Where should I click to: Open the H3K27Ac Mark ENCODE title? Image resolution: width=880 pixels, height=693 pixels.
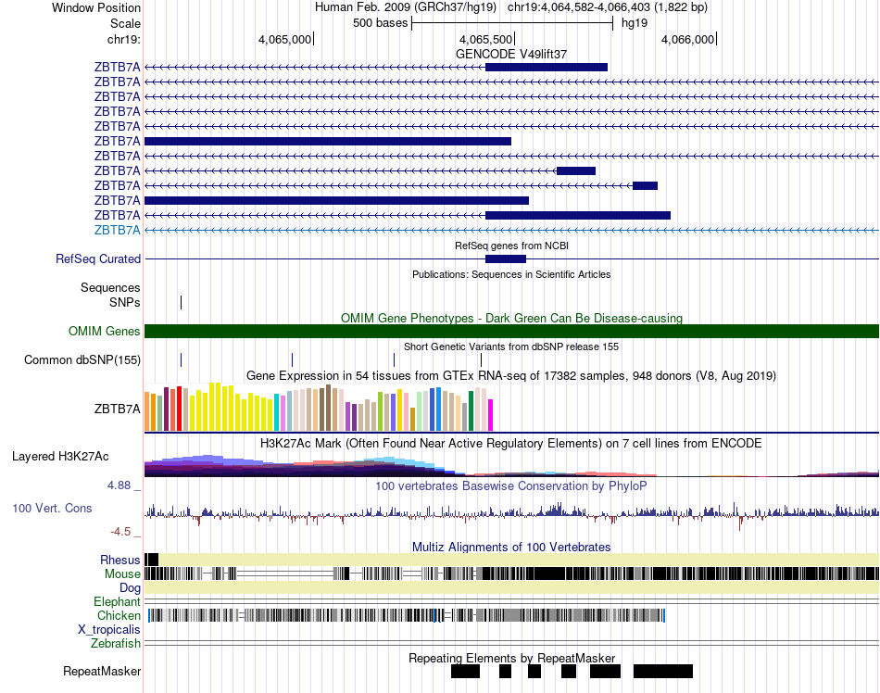511,443
